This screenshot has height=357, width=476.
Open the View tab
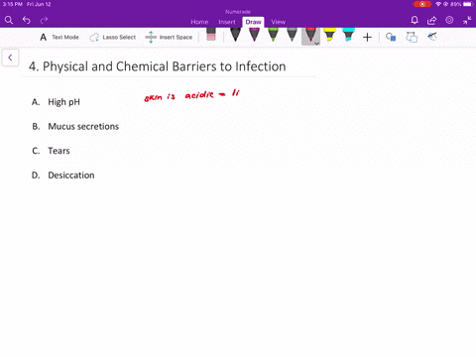(x=278, y=22)
